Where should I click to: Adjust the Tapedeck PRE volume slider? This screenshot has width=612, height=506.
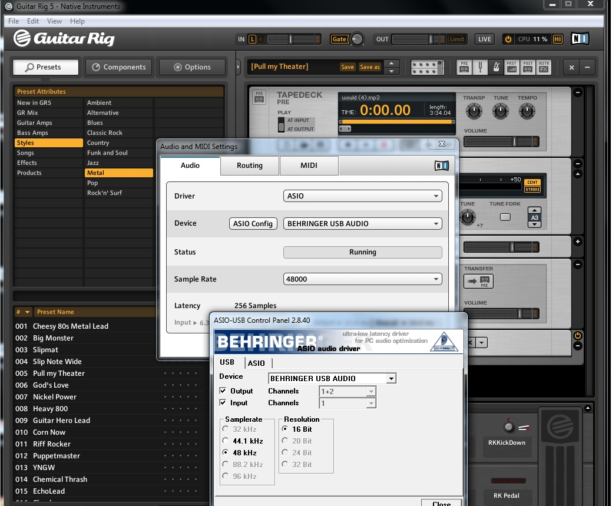514,142
